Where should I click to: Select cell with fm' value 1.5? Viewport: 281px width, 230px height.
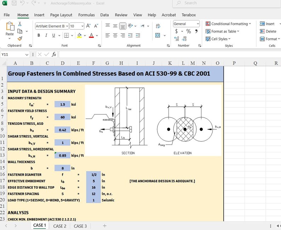(62, 104)
